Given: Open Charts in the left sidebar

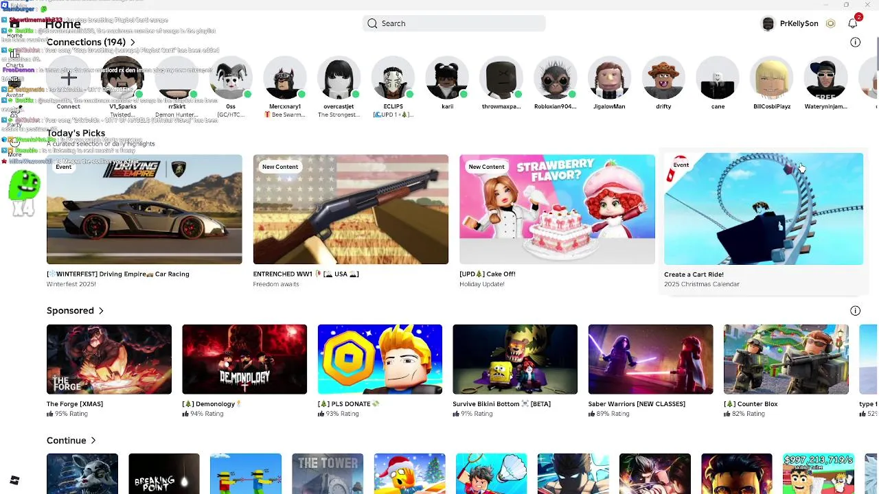Looking at the screenshot, I should 14,58.
